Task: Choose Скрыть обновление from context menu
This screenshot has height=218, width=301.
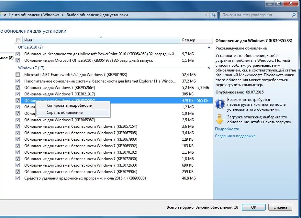Action: [x=72, y=113]
